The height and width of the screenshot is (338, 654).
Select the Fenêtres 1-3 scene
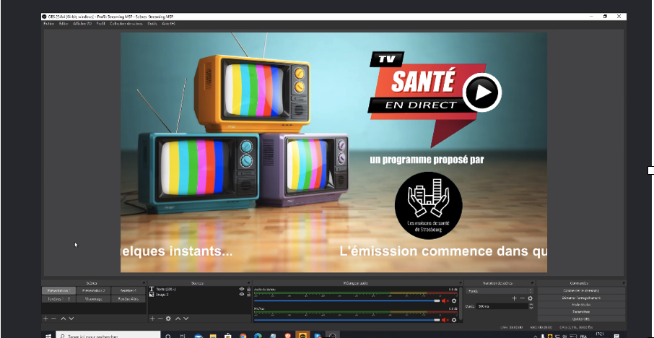coord(58,299)
